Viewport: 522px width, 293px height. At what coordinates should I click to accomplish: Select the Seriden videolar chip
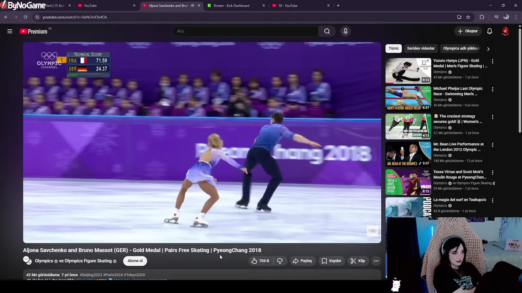(420, 48)
